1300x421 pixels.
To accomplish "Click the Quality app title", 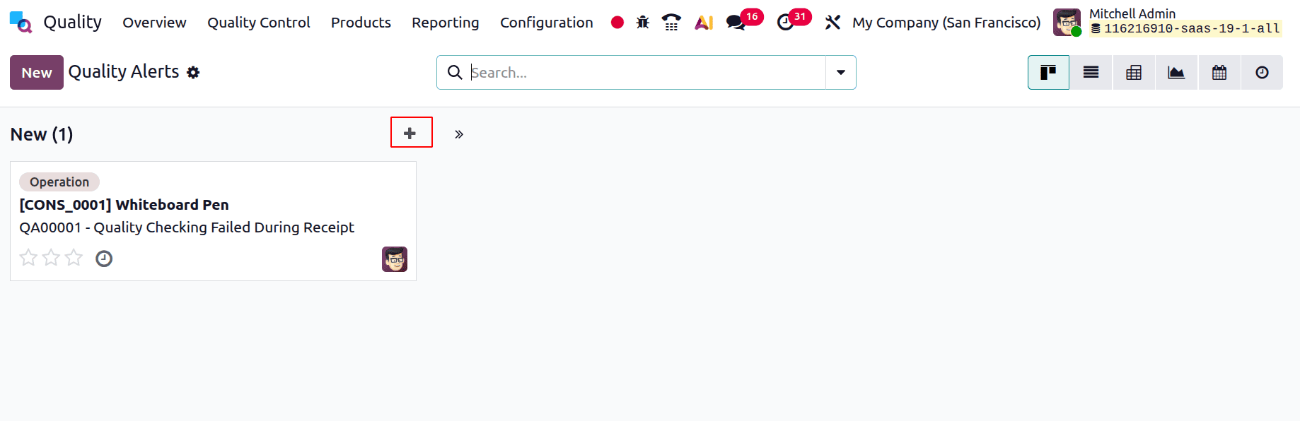I will [x=73, y=23].
